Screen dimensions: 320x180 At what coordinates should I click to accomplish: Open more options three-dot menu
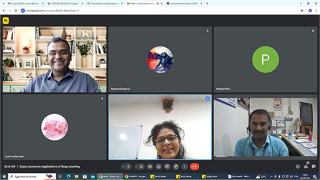tap(184, 166)
